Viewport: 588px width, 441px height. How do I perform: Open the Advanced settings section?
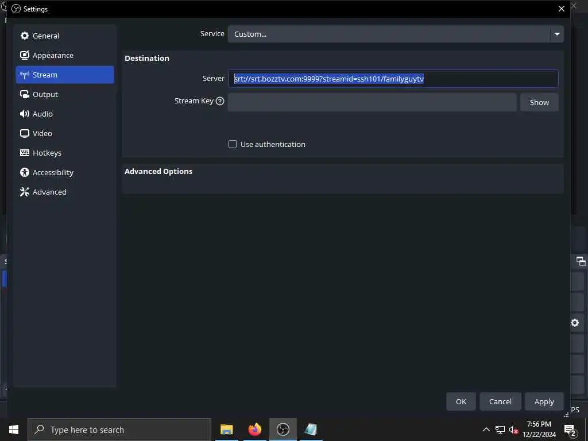click(64, 192)
